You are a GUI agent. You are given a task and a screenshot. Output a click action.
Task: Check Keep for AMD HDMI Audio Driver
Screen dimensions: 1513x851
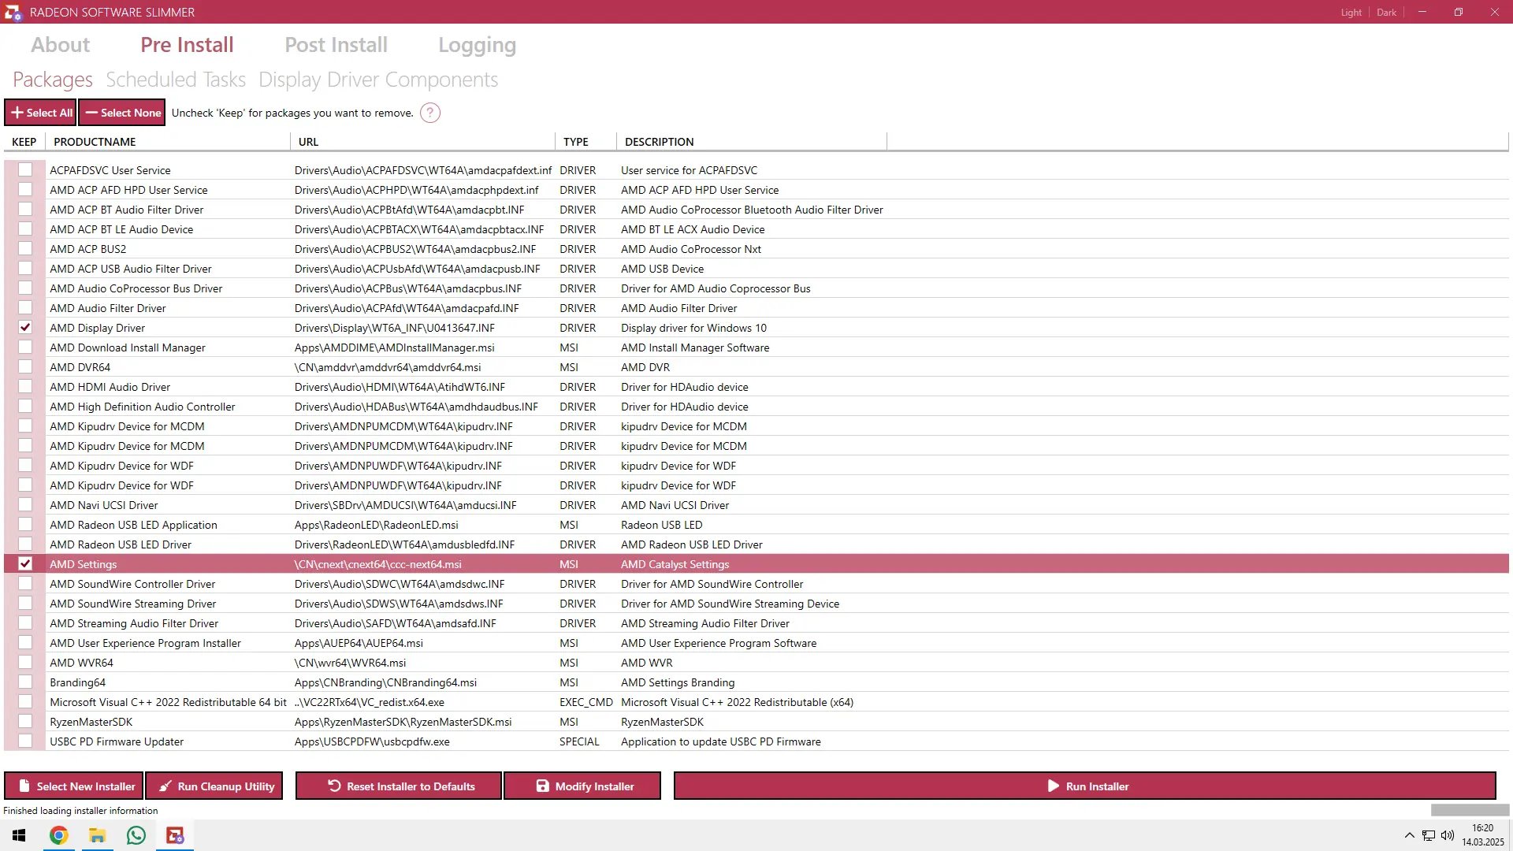tap(25, 386)
